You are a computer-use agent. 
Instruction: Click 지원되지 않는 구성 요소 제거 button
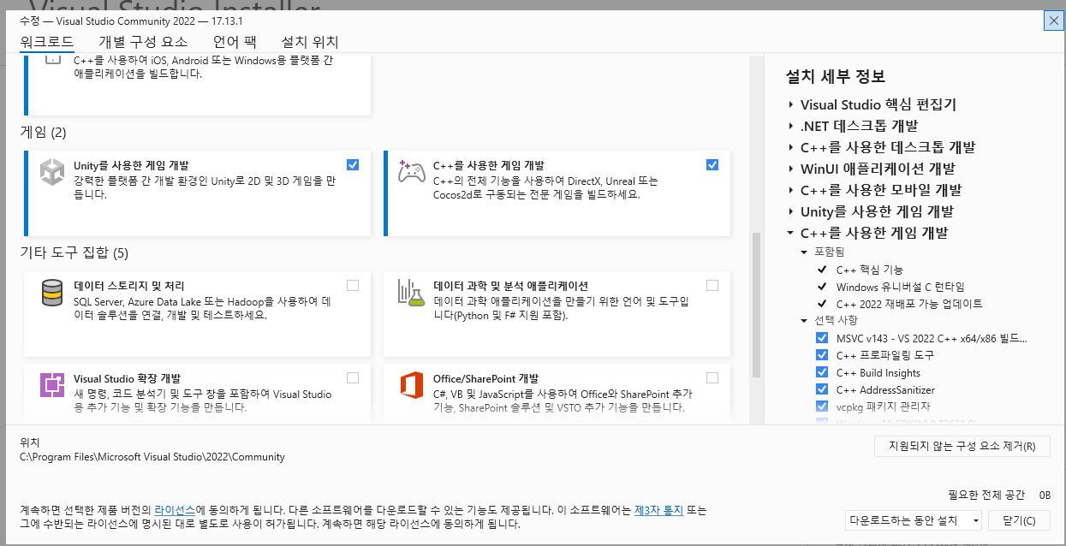[962, 446]
